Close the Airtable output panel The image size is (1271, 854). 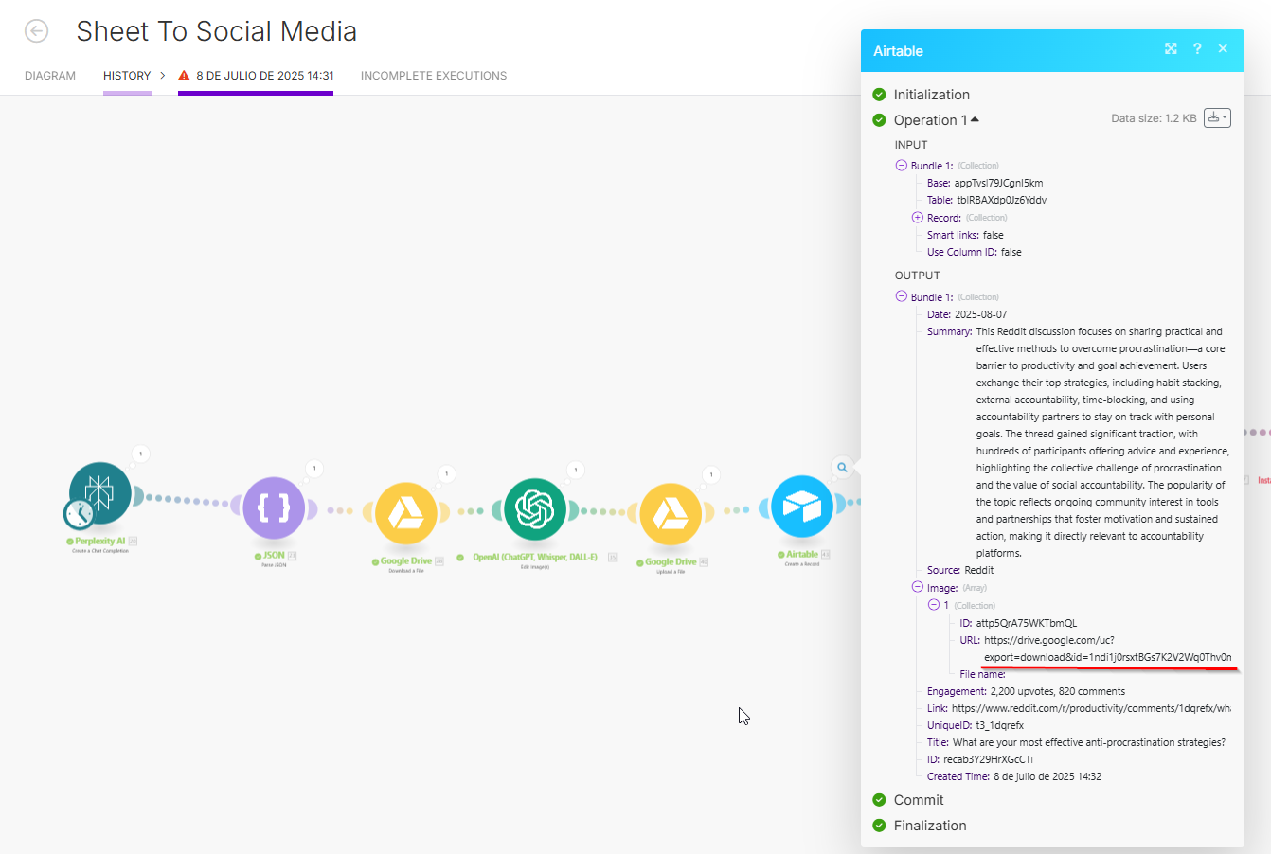coord(1223,49)
